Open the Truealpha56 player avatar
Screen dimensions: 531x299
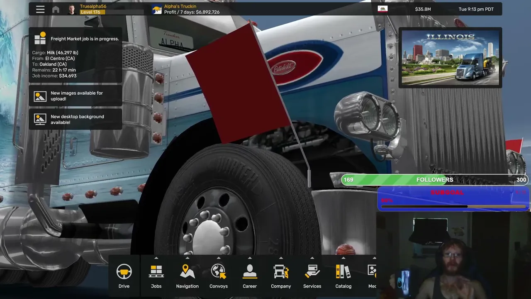[x=71, y=9]
